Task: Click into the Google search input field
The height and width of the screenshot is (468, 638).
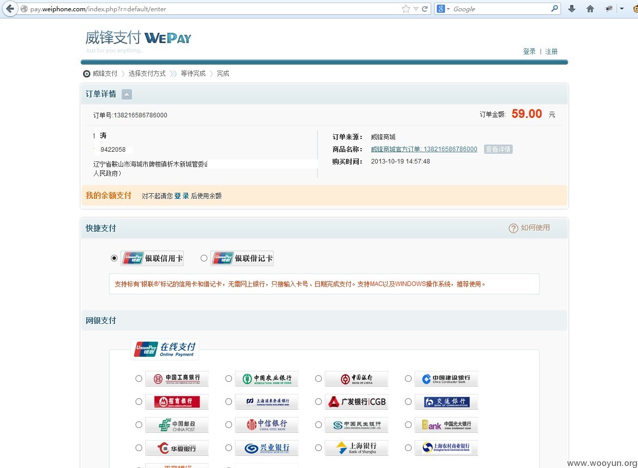Action: pos(500,9)
